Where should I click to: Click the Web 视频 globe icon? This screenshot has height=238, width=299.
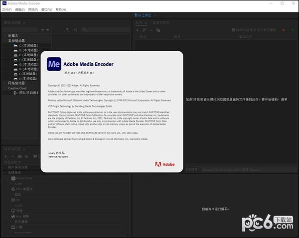(x=13, y=217)
